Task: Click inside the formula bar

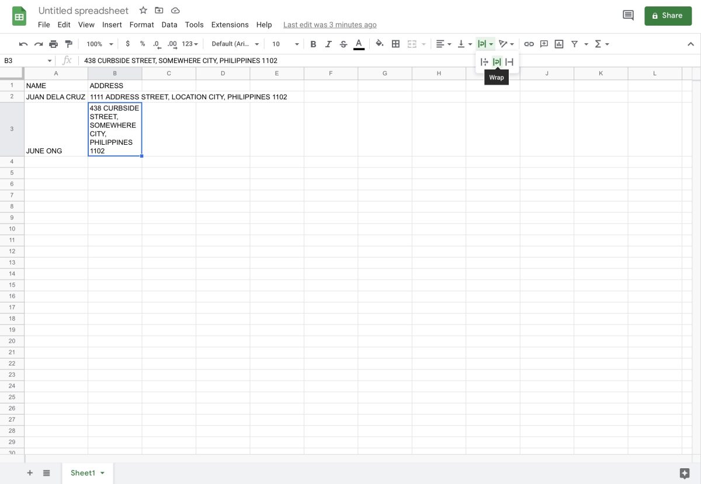Action: [x=234, y=60]
